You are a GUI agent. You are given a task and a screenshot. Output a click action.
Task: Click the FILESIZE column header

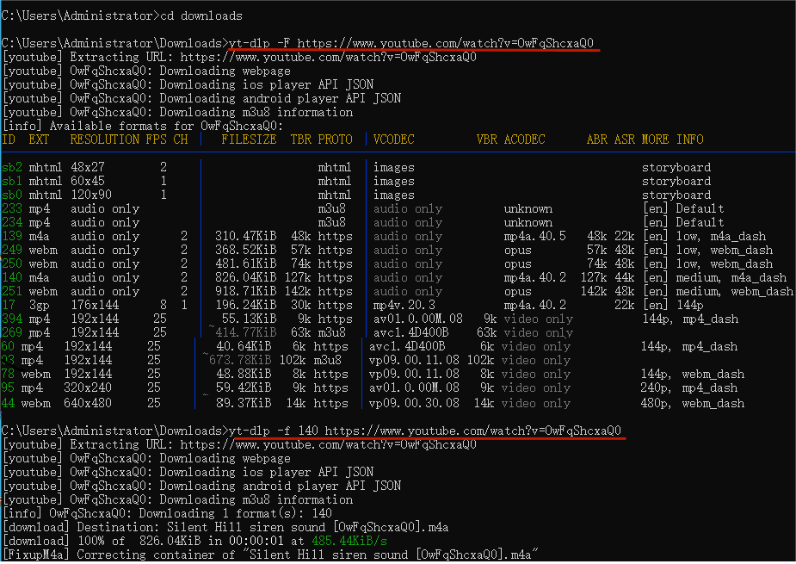[249, 139]
